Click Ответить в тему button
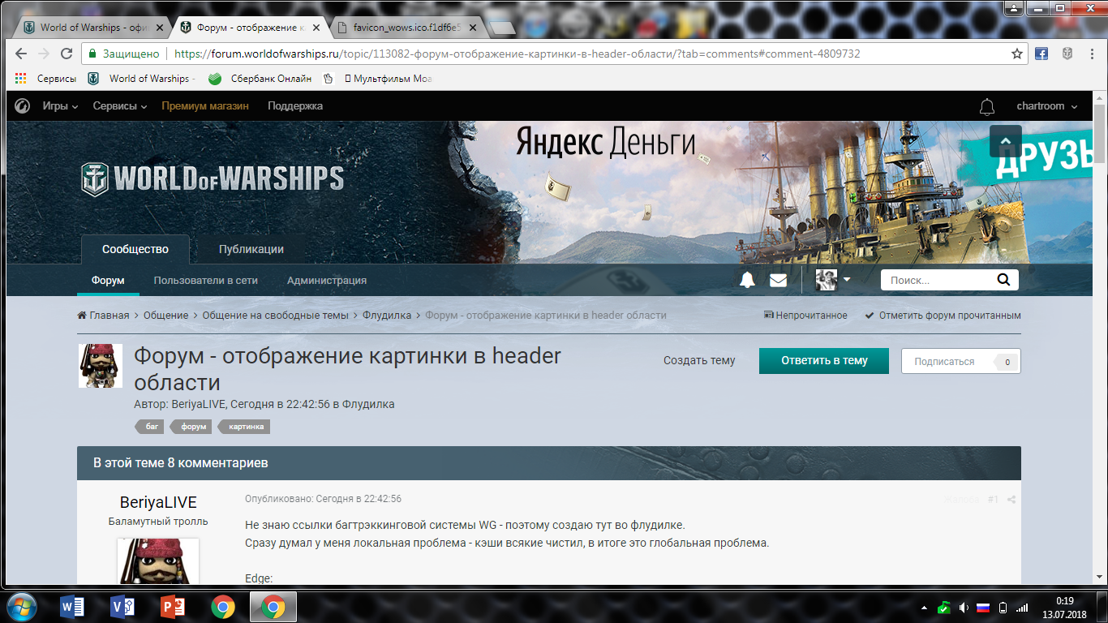 click(x=824, y=361)
